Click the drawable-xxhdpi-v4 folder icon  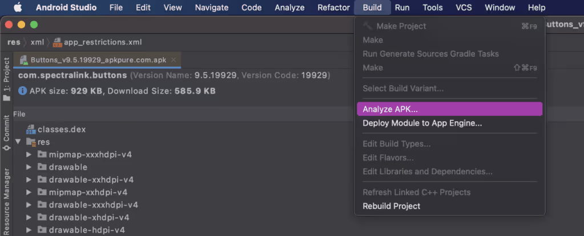pyautogui.click(x=42, y=179)
